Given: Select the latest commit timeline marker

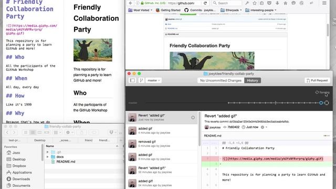Looking at the screenshot, I should click(x=327, y=103).
